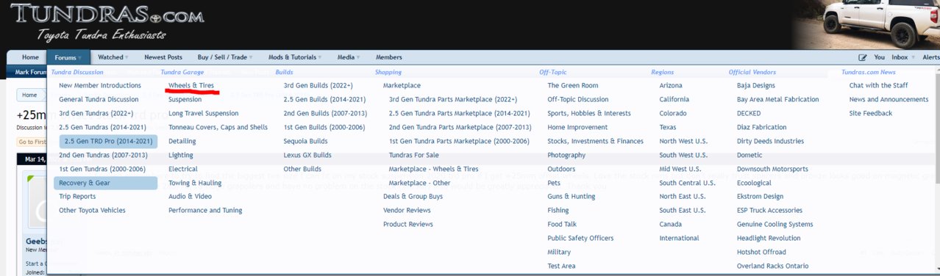Open Sequoia Builds forum
The width and height of the screenshot is (940, 276).
pyautogui.click(x=306, y=141)
